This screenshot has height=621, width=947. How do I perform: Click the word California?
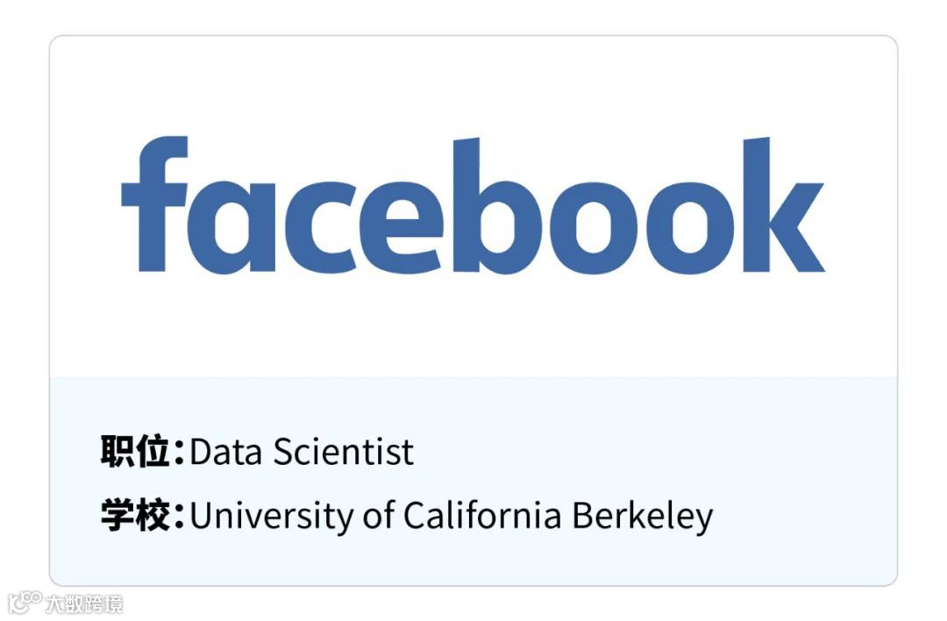pos(481,515)
